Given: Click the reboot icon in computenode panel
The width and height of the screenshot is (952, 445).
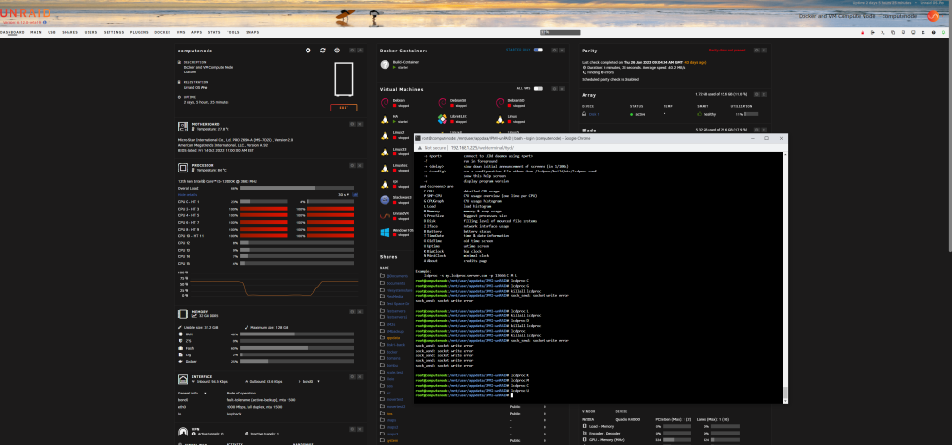Looking at the screenshot, I should [323, 51].
